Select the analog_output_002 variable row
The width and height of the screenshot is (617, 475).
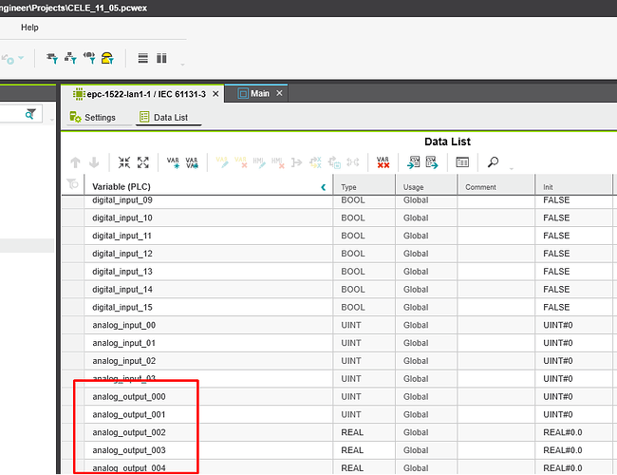[x=131, y=432]
